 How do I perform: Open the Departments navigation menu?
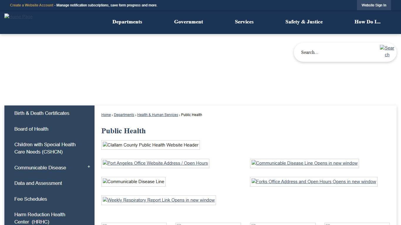click(127, 22)
